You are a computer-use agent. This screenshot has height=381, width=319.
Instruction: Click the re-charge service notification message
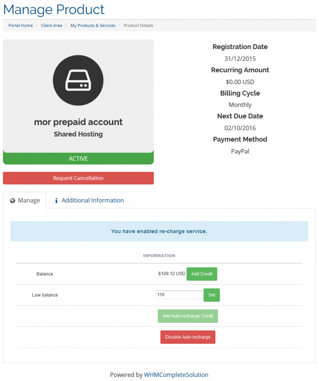[x=159, y=231]
